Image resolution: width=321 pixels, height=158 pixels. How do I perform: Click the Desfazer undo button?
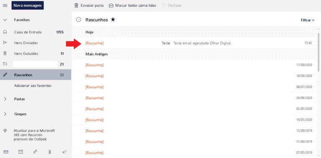click(172, 5)
